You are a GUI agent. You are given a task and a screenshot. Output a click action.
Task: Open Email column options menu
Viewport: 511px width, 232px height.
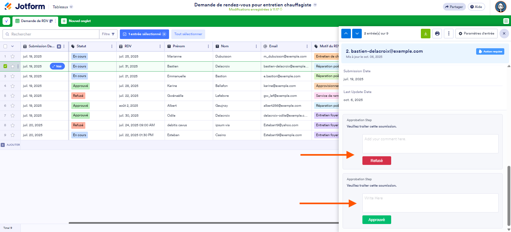[x=307, y=46]
